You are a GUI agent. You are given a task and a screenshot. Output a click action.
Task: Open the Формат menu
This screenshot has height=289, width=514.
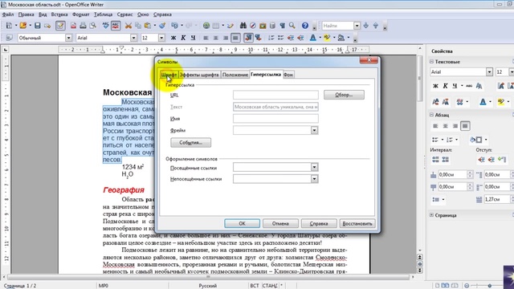click(x=80, y=14)
